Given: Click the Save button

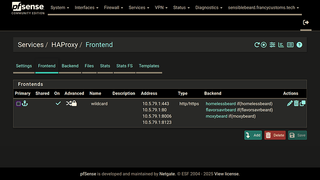Looking at the screenshot, I should pyautogui.click(x=297, y=135).
